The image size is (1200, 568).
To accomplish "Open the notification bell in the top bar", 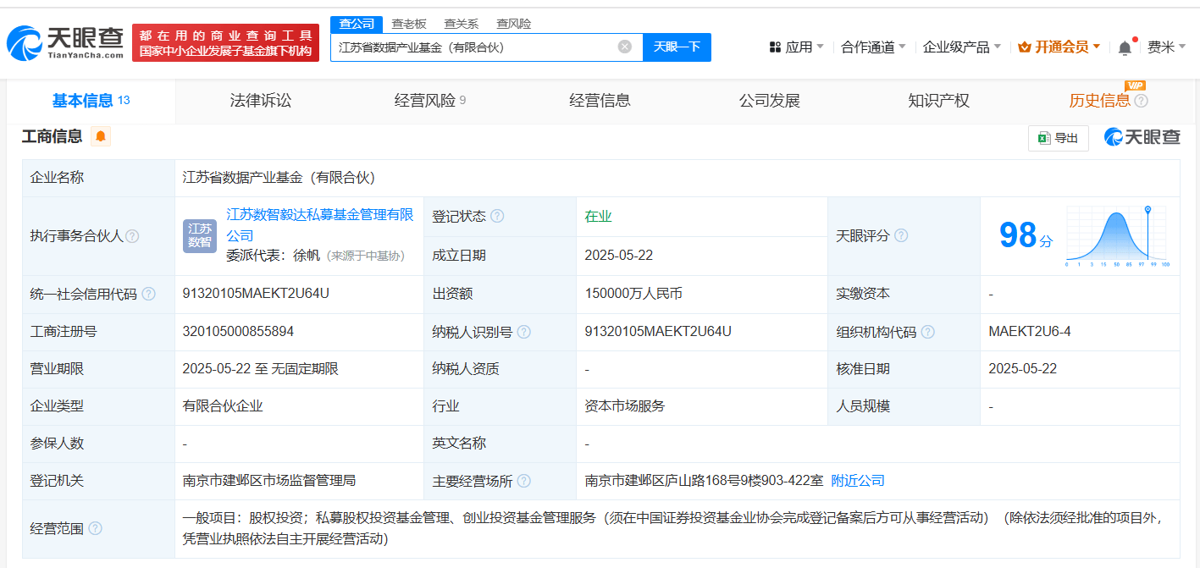I will tap(1125, 47).
